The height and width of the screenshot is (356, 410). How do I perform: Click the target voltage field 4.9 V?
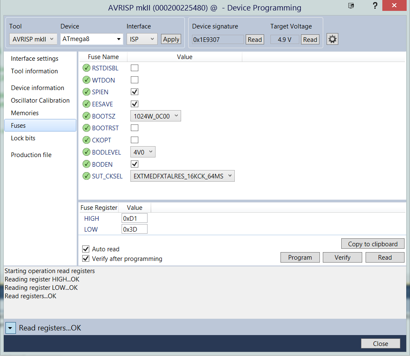click(285, 39)
